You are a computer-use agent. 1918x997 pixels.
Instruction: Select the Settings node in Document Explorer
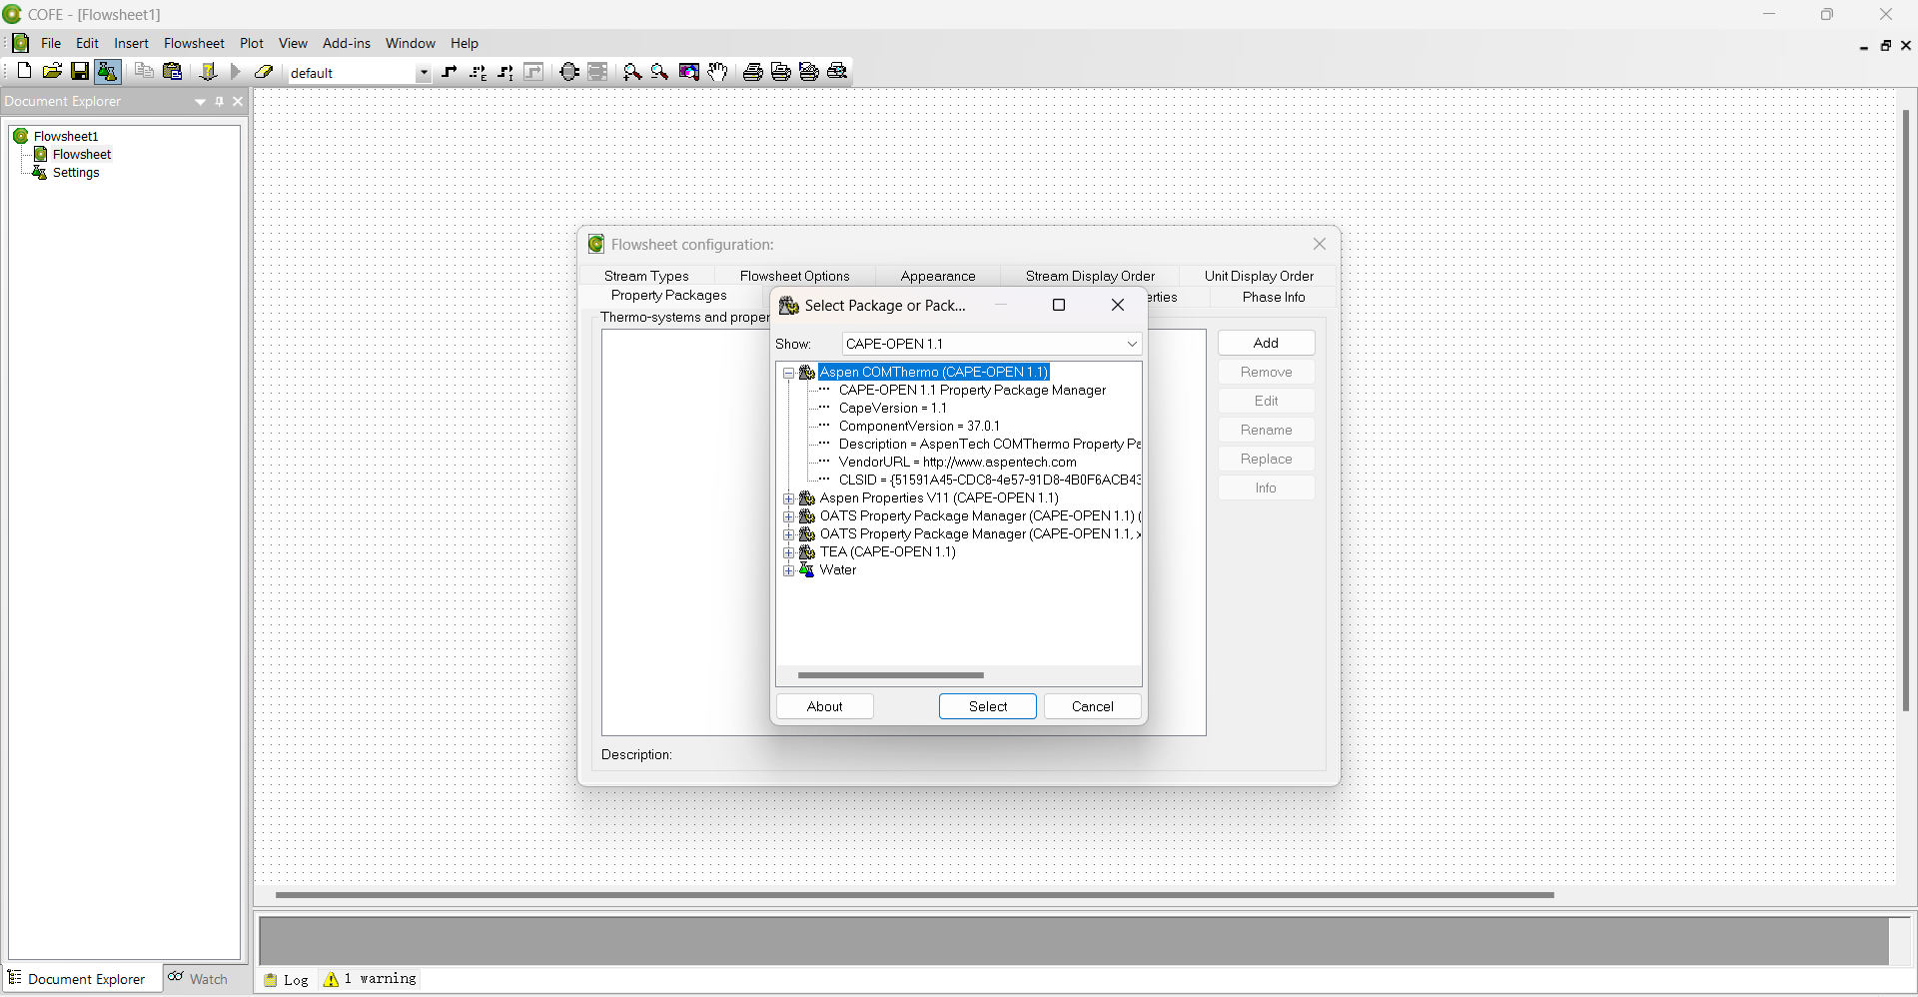coord(76,173)
